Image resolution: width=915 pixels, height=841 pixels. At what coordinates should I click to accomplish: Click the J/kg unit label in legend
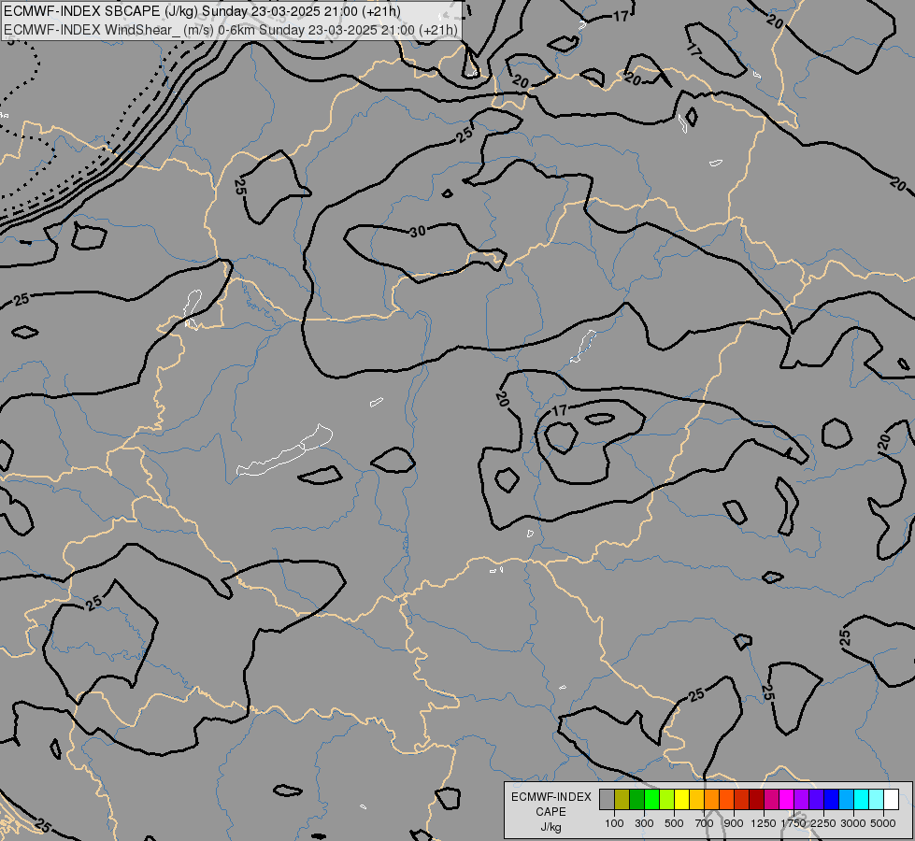550,827
